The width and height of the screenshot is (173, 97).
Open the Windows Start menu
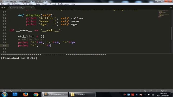coord(4,95)
